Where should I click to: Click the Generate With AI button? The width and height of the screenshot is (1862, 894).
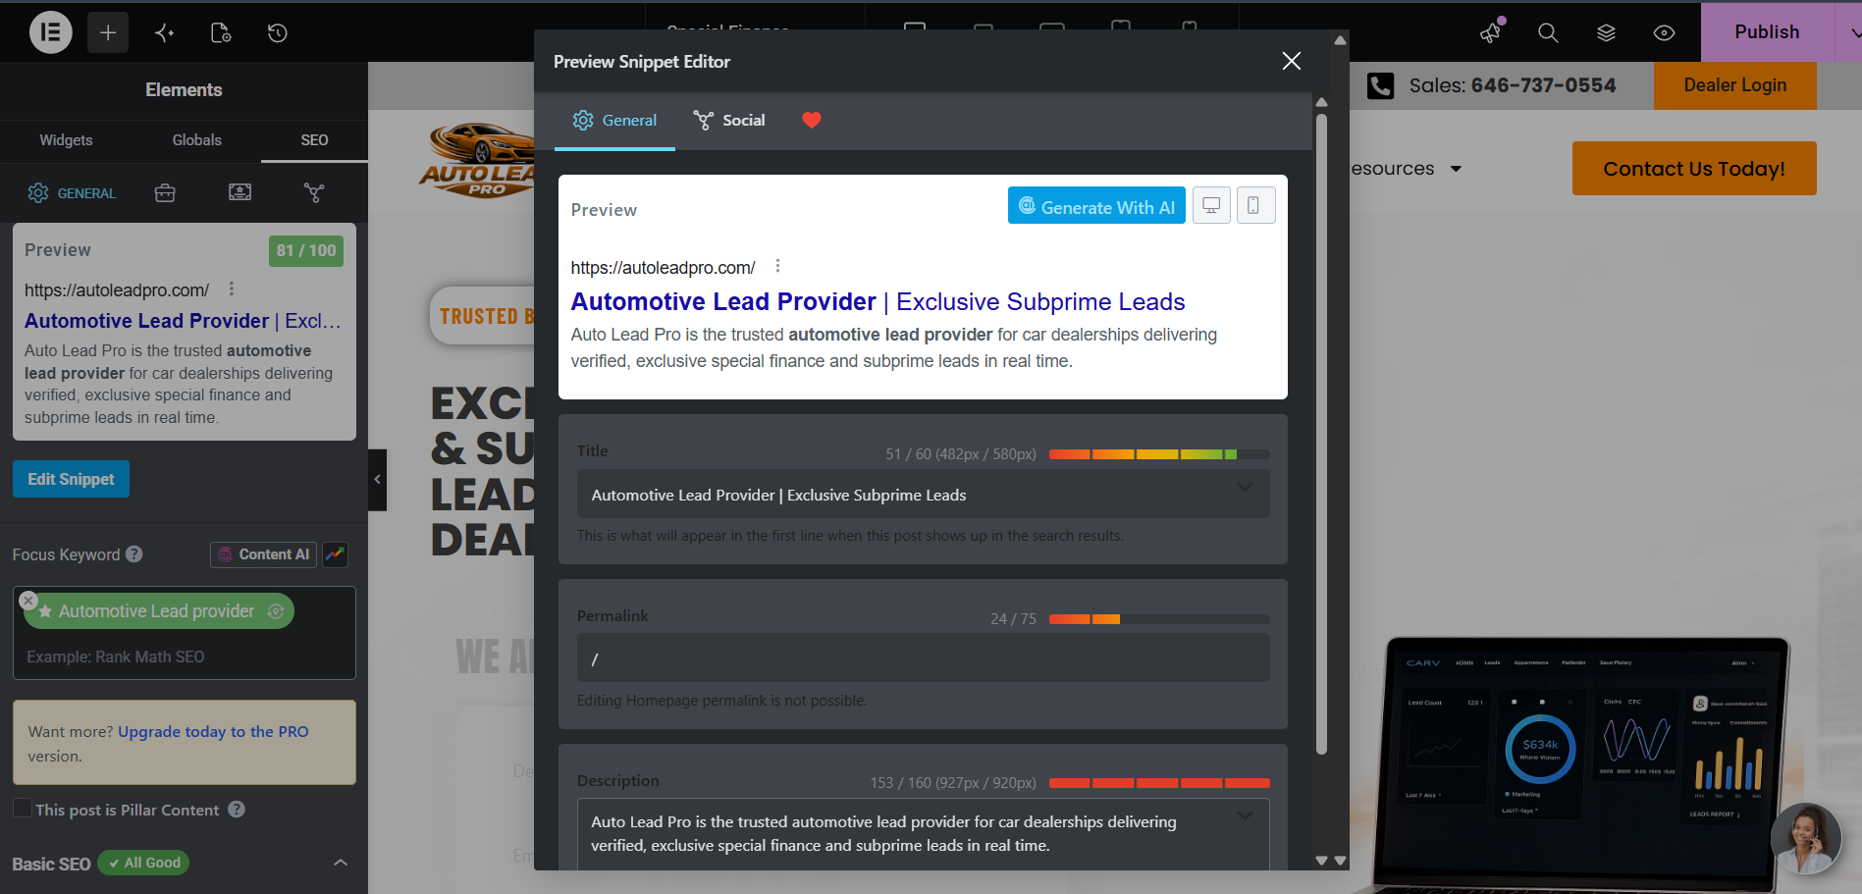point(1096,206)
